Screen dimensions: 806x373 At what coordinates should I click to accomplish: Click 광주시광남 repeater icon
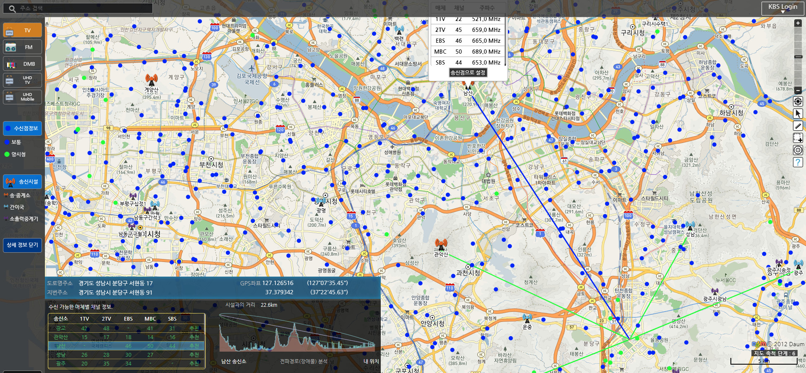[x=715, y=291]
